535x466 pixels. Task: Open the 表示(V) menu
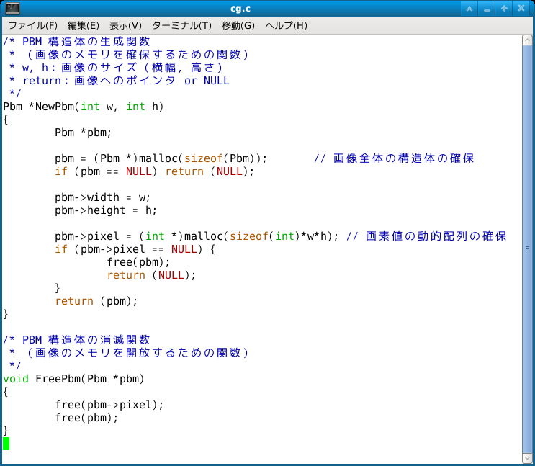pyautogui.click(x=125, y=25)
